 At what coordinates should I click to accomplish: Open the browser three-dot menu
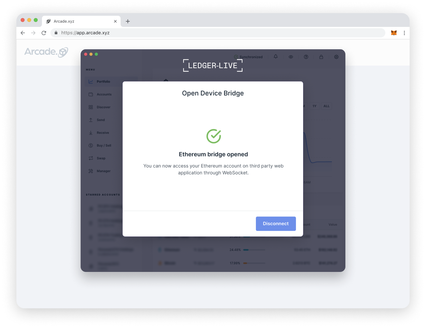pyautogui.click(x=404, y=33)
